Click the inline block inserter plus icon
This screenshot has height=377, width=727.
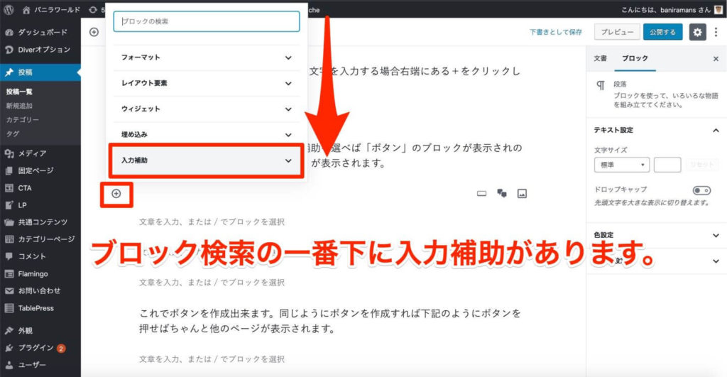click(116, 194)
